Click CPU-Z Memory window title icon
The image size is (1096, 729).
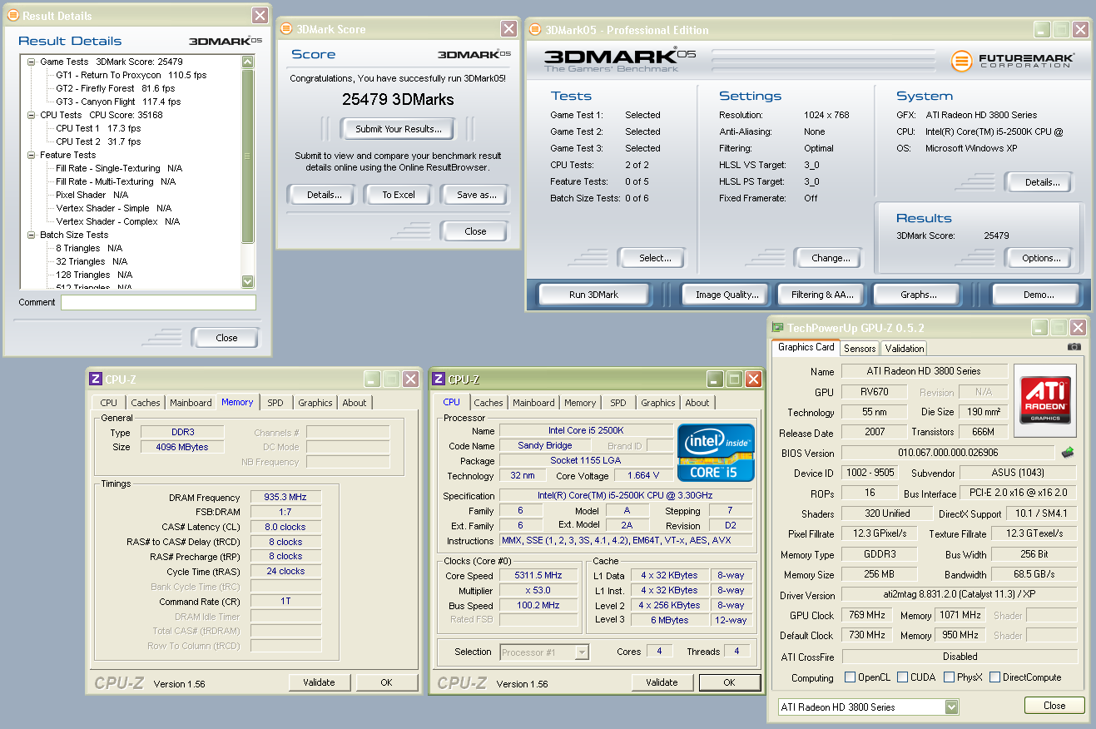click(x=96, y=379)
